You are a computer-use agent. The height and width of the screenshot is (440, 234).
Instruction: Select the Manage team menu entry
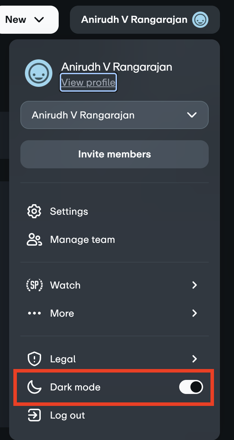click(115, 240)
